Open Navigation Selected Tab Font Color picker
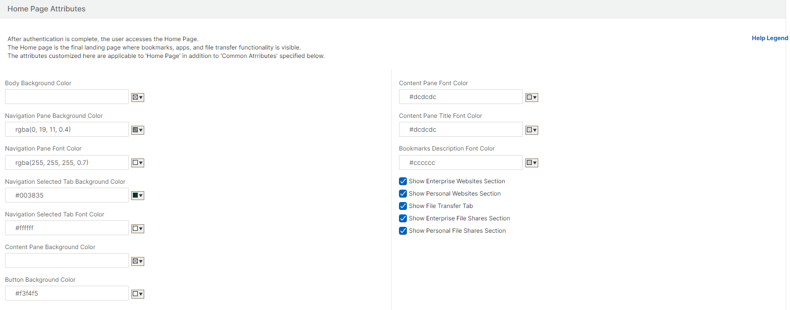This screenshot has width=790, height=310. 137,229
